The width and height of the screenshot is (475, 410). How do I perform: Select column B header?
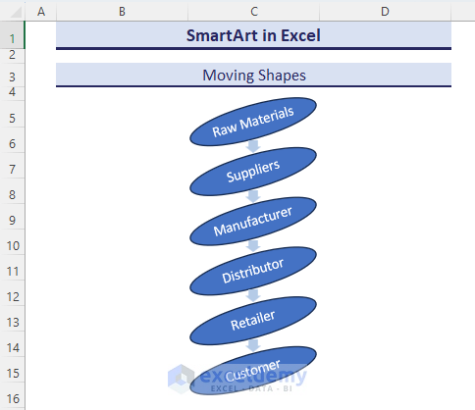tap(122, 12)
